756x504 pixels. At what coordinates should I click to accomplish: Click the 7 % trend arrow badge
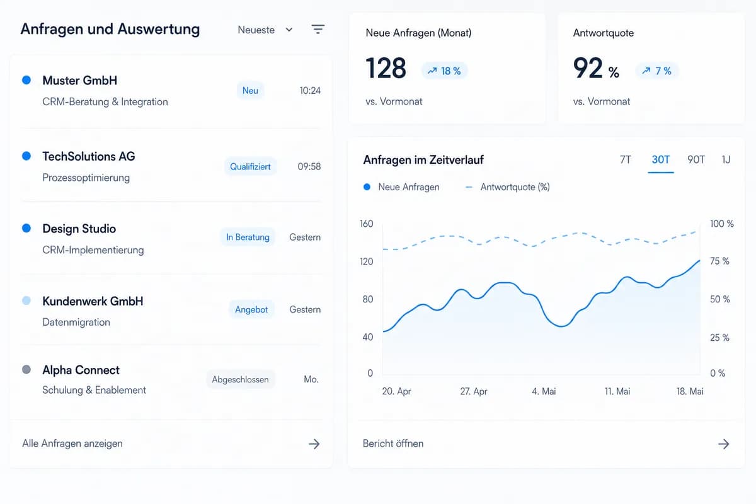pos(656,71)
